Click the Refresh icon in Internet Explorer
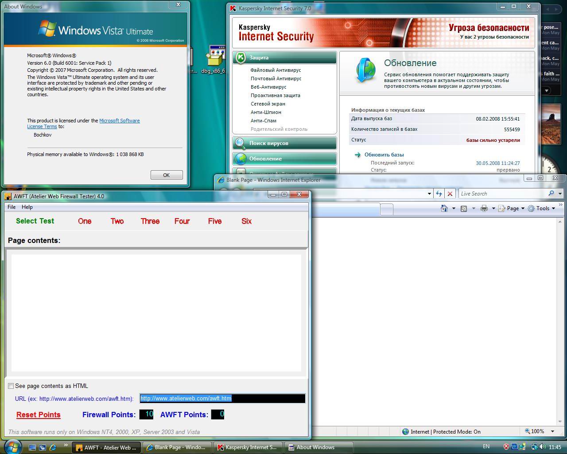 coord(439,194)
